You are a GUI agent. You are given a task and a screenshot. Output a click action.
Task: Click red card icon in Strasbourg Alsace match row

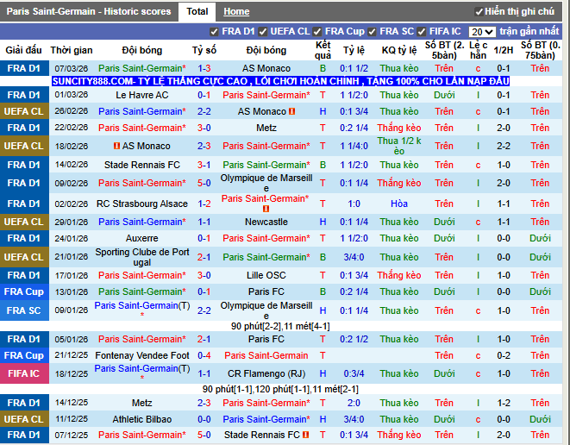tap(265, 209)
